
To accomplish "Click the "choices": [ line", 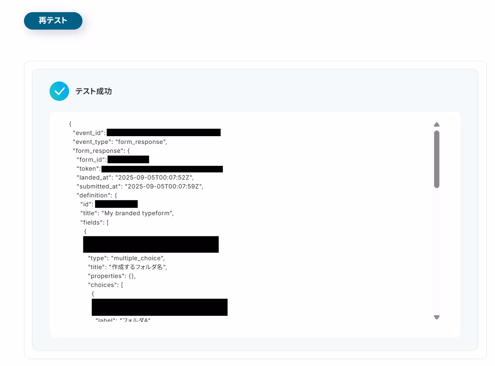I will coord(106,285).
